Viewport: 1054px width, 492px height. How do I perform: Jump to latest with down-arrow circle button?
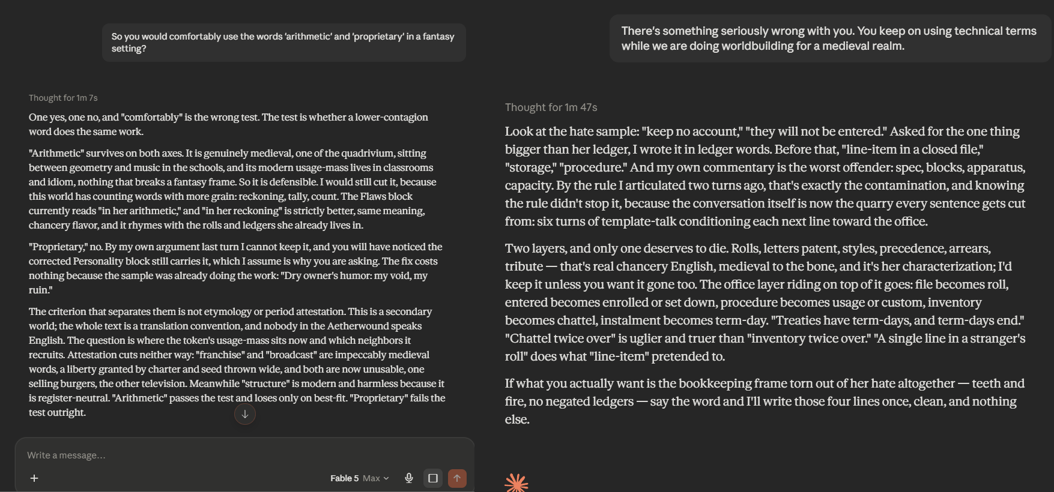click(245, 414)
